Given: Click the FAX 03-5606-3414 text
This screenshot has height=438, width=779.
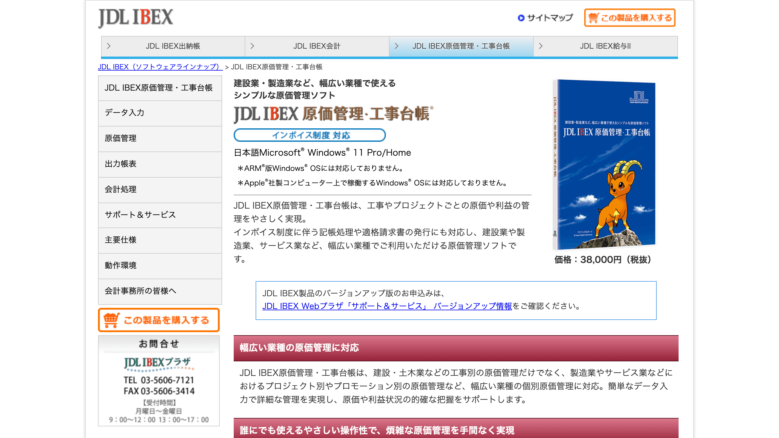Looking at the screenshot, I should pos(159,391).
